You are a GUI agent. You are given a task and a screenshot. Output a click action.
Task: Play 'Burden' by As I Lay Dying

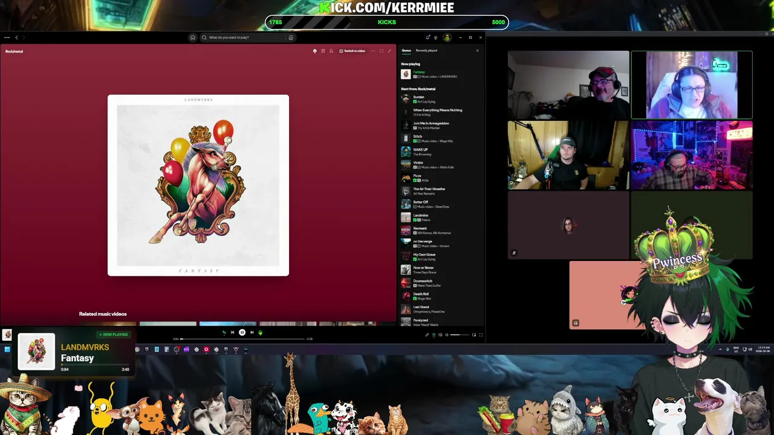(x=441, y=99)
